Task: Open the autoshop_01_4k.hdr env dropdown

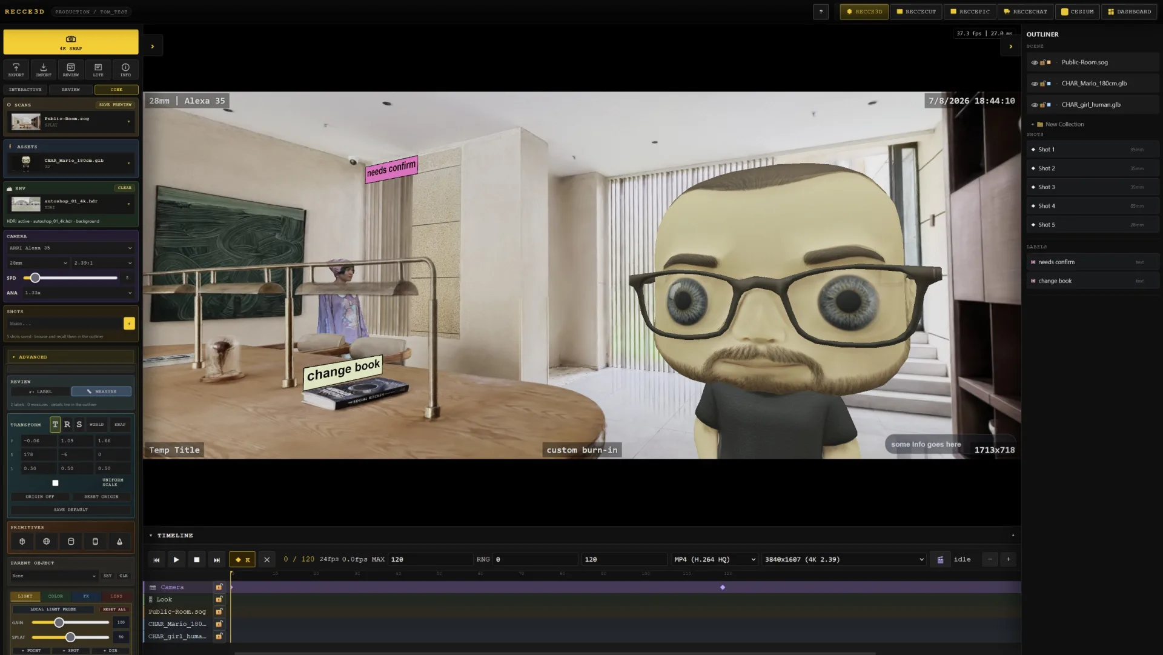Action: [71, 204]
